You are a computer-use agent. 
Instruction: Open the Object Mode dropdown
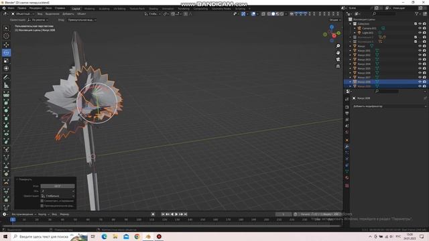(x=23, y=13)
